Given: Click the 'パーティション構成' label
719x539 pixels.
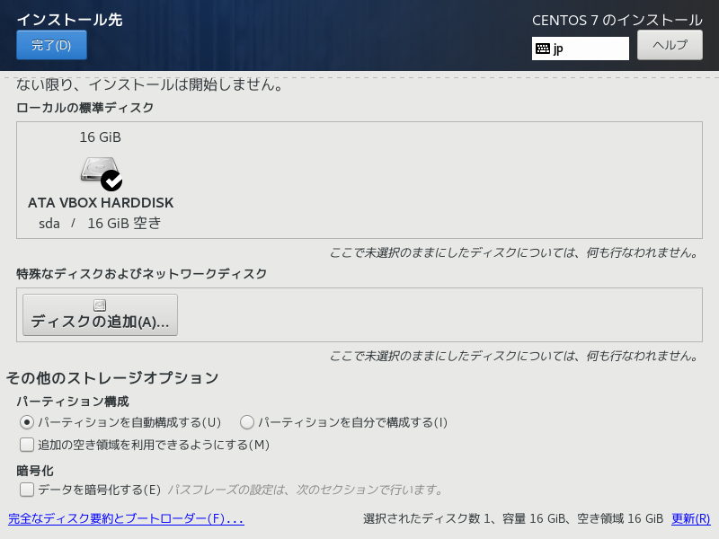Looking at the screenshot, I should click(x=73, y=402).
